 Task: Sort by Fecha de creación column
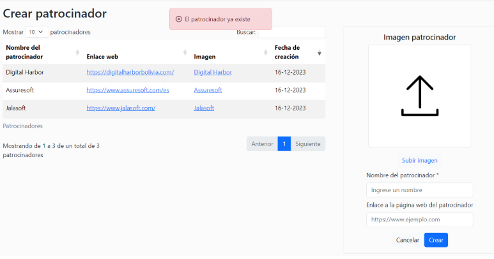[297, 52]
